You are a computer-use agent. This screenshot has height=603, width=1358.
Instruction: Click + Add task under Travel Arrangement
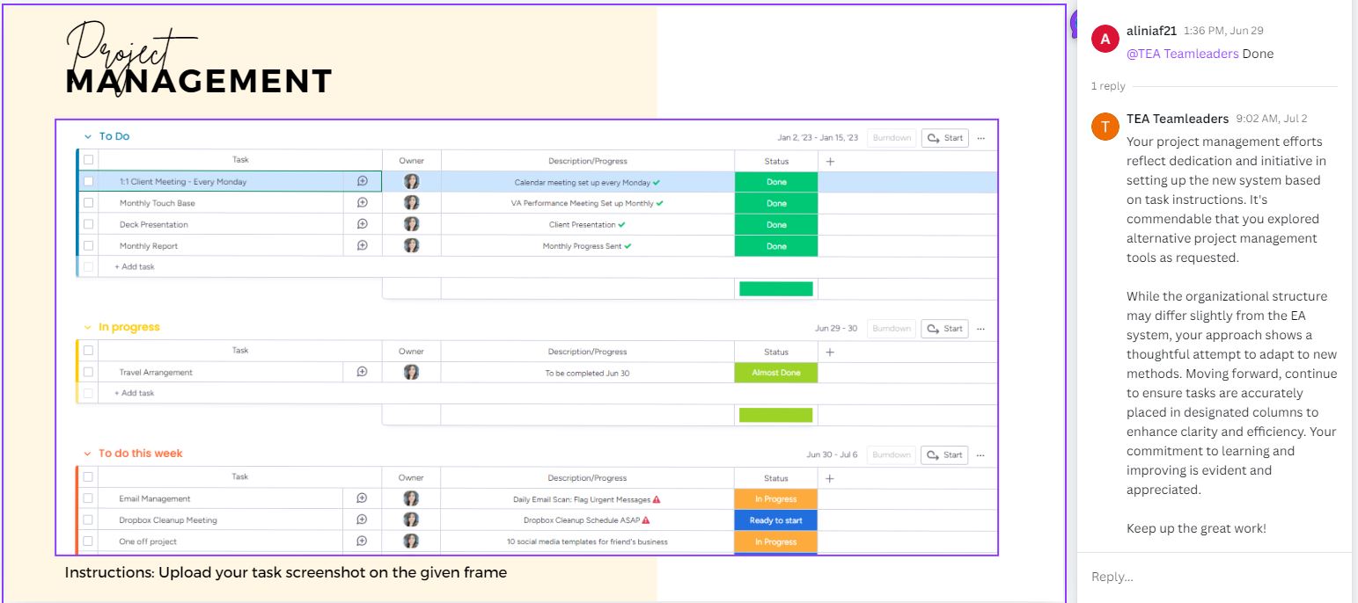point(135,393)
